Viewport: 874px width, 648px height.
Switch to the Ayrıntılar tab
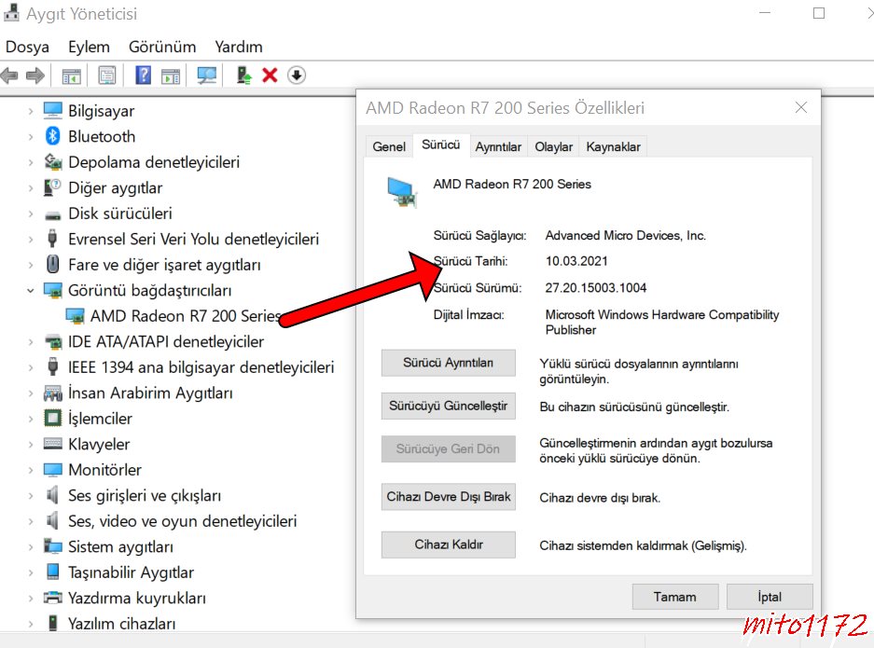[x=498, y=146]
